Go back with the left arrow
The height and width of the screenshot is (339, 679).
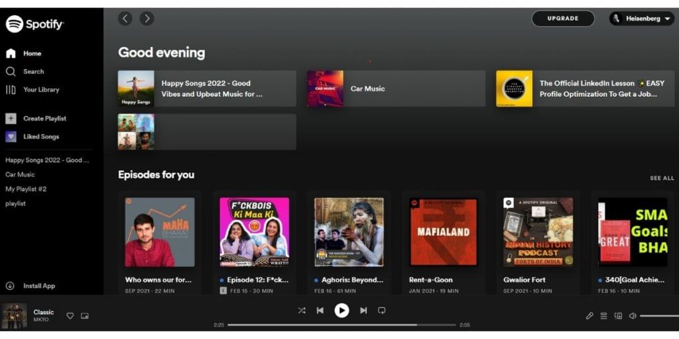125,18
